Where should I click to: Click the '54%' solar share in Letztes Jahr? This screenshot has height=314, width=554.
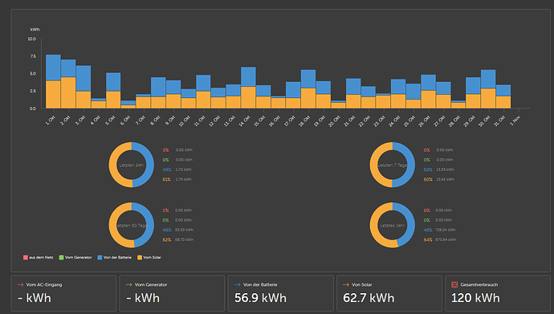click(428, 240)
